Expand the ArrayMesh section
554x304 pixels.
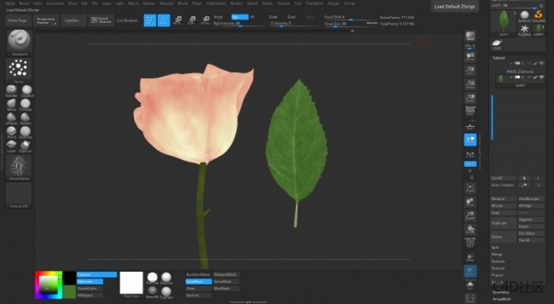(501, 299)
